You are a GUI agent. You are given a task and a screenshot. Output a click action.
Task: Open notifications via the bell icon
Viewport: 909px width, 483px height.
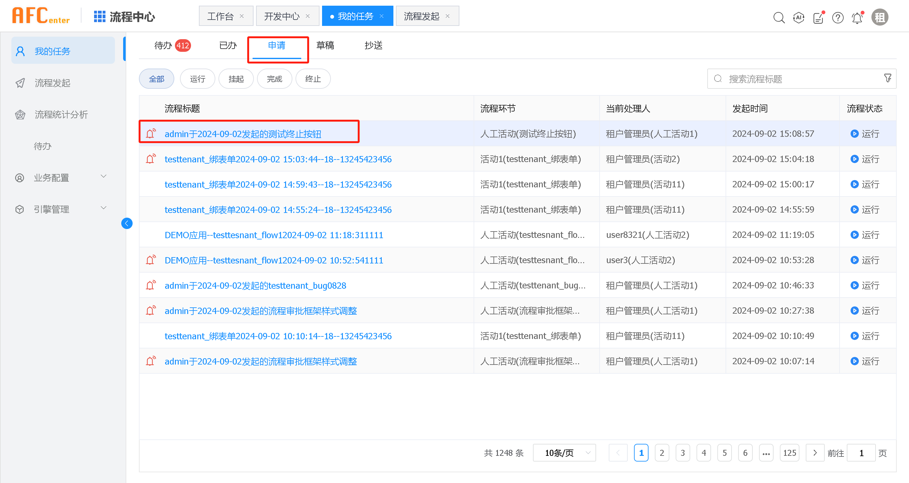click(858, 17)
